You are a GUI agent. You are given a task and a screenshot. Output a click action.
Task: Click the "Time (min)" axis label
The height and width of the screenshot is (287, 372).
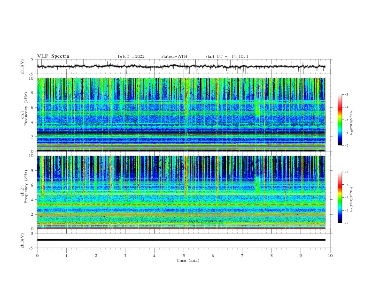pyautogui.click(x=188, y=260)
